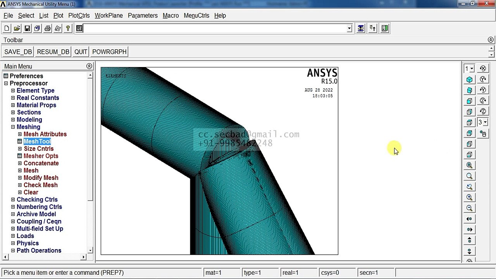Click the Fit View magnifier icon

470,165
